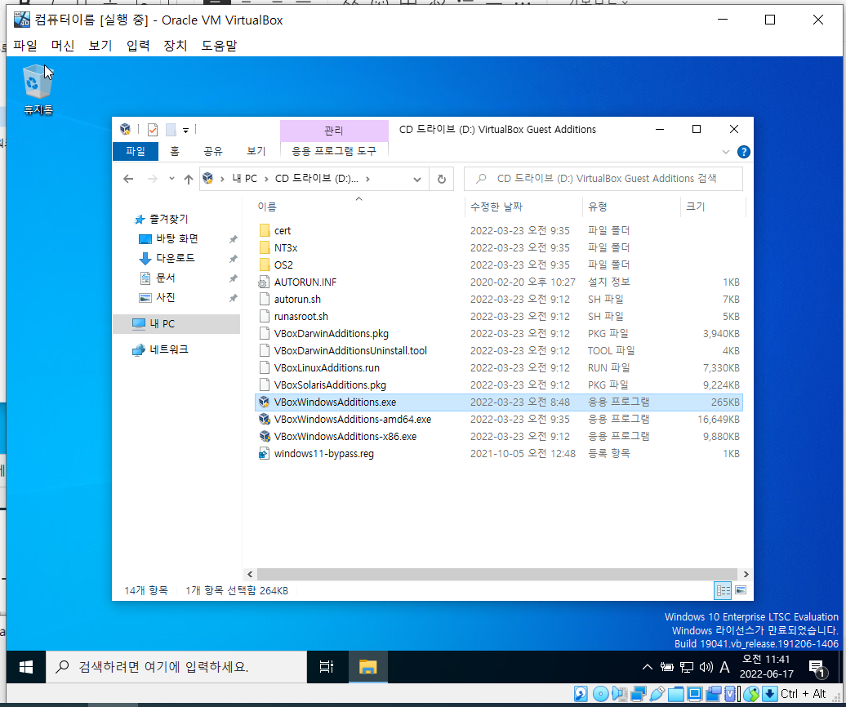Click the CPU virtualization chip icon in status bar

click(730, 693)
